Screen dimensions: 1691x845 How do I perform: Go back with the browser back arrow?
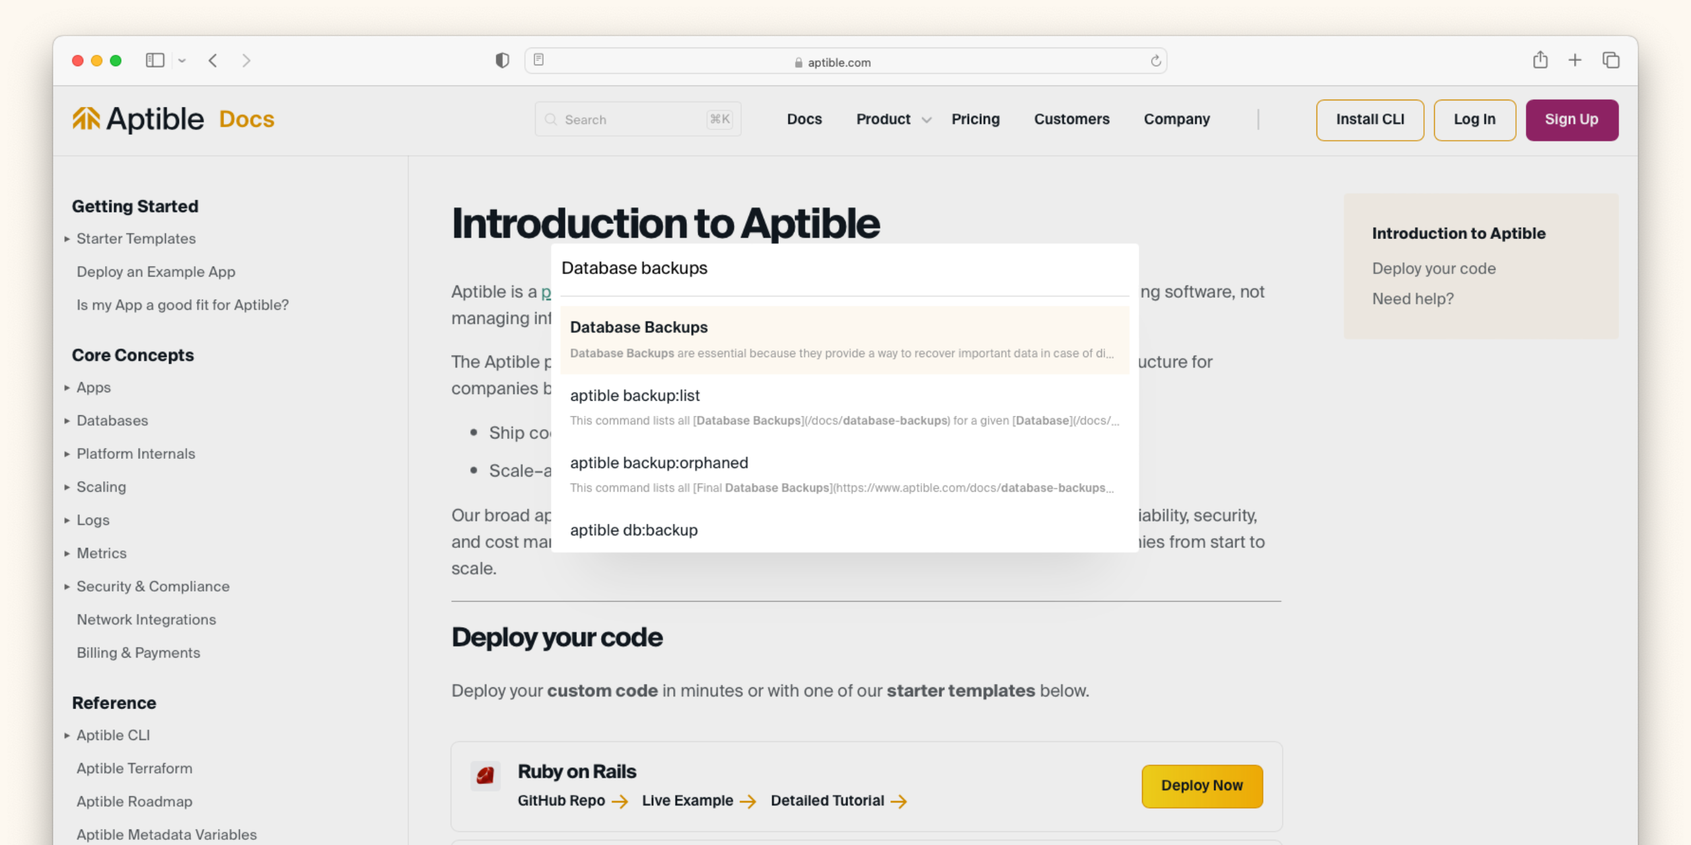point(213,61)
